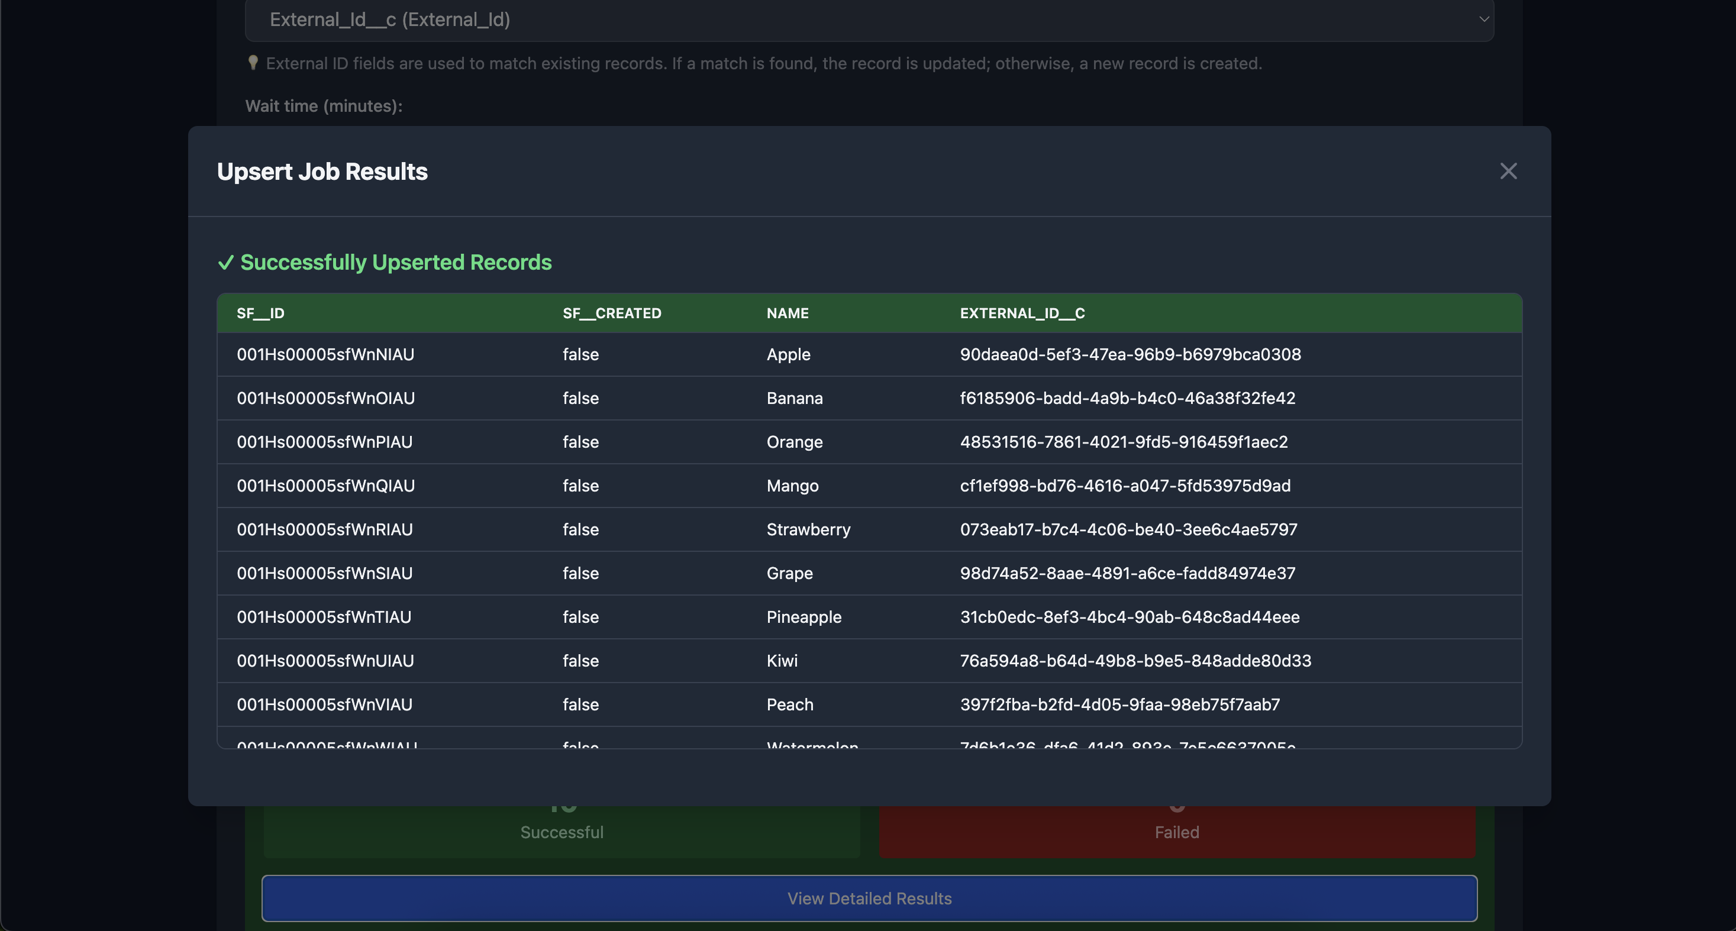Click the green checkmark success icon

(x=226, y=263)
